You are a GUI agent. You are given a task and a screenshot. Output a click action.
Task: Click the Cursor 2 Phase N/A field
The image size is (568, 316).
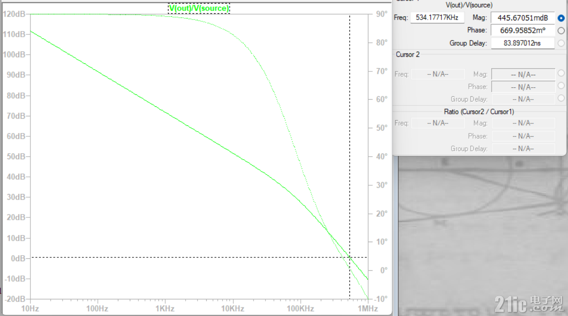click(x=523, y=87)
